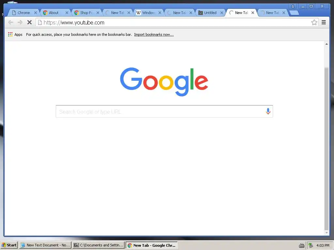Click the network tray icon near clock

coord(311,245)
